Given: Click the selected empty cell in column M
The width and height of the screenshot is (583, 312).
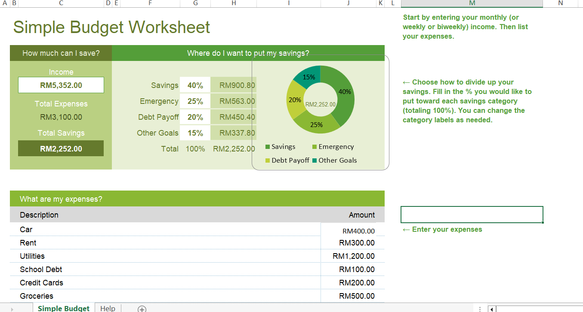Looking at the screenshot, I should 472,215.
